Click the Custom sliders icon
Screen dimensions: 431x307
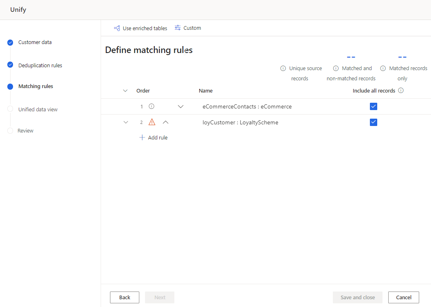click(x=178, y=28)
